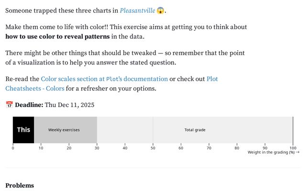Click the calendar emoji beside Deadline
The height and width of the screenshot is (191, 306).
click(x=9, y=105)
